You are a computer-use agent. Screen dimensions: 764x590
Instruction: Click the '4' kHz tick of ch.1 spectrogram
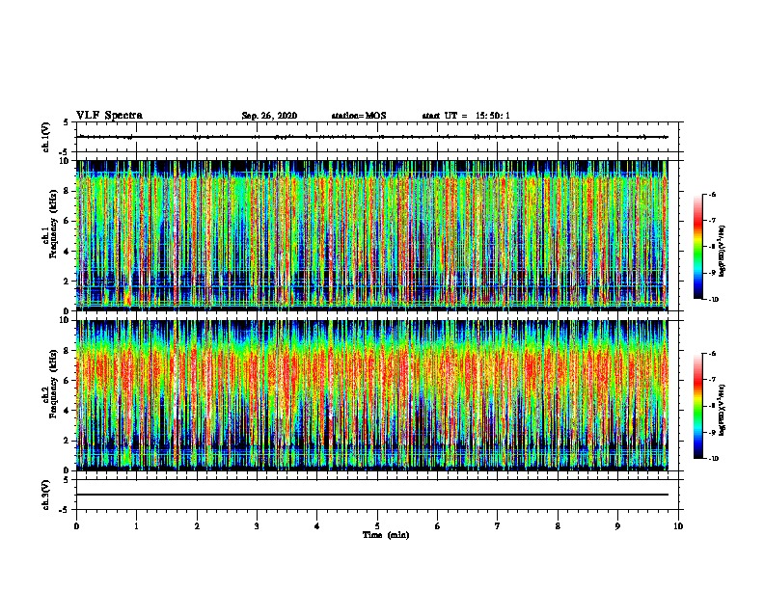[x=68, y=252]
